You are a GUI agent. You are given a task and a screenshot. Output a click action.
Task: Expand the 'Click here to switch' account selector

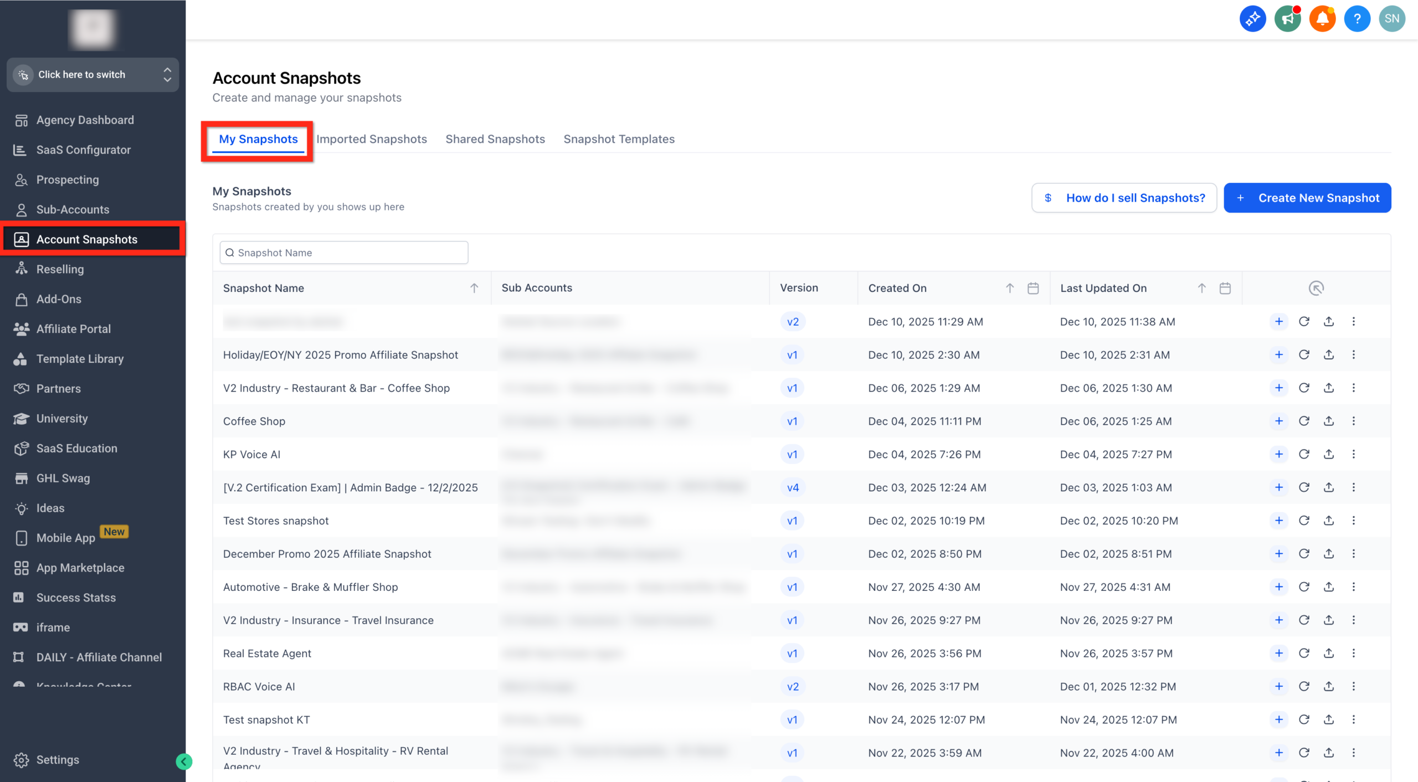(x=93, y=74)
